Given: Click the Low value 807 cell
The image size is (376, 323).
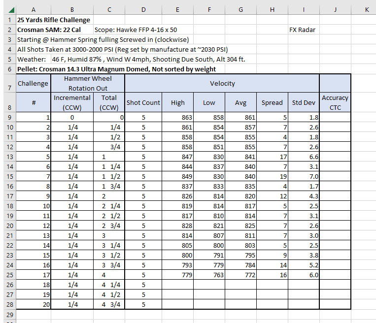Looking at the screenshot, I should [209, 235].
